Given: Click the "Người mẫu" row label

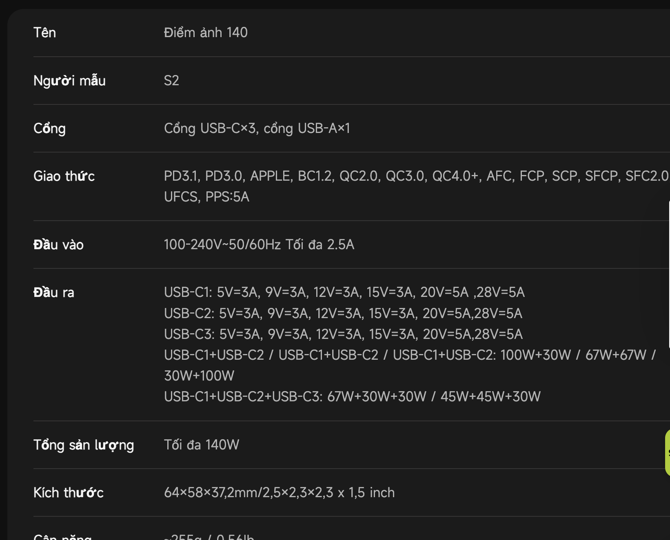Looking at the screenshot, I should point(69,81).
